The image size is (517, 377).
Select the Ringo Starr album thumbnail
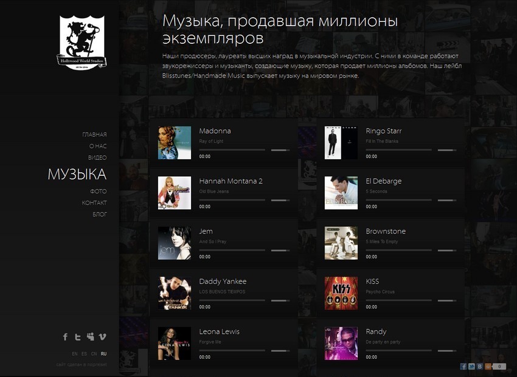pyautogui.click(x=341, y=143)
